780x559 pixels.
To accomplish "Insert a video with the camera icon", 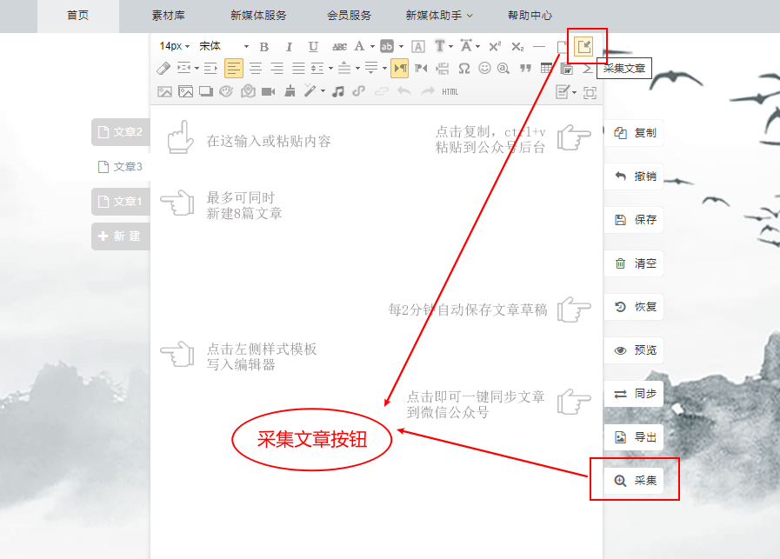I will 268,91.
